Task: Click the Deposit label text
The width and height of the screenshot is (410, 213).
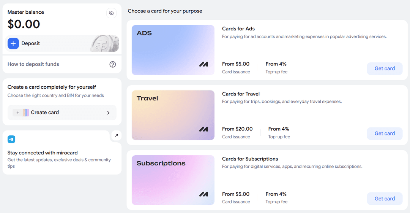Action: click(x=31, y=43)
